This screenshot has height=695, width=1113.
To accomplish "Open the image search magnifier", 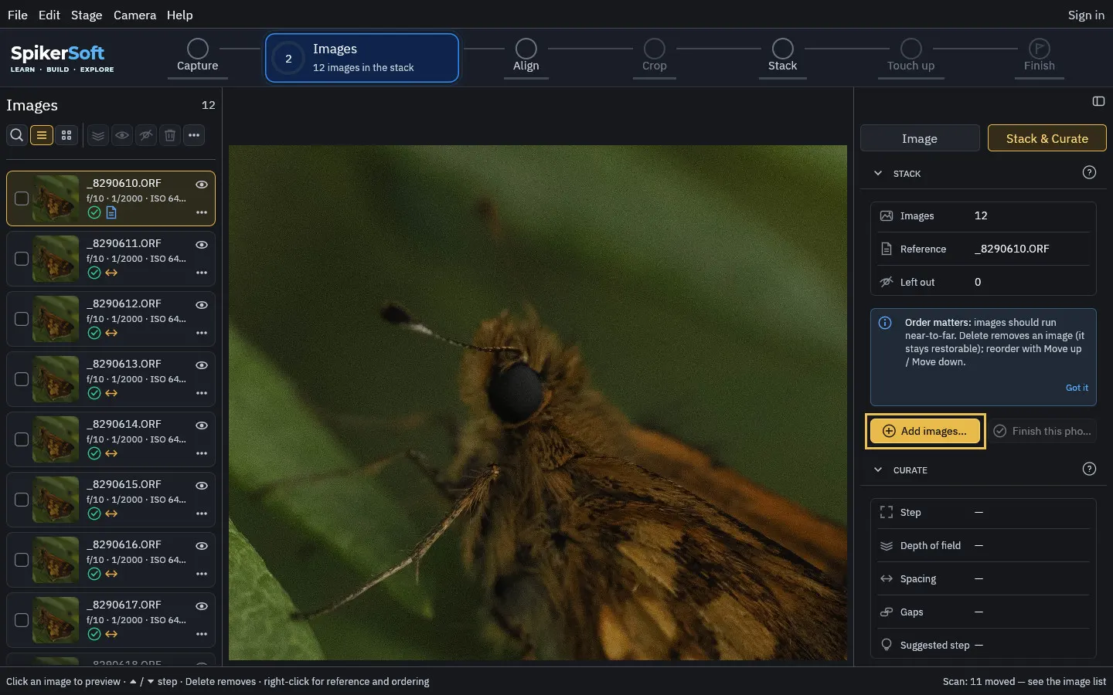I will [16, 135].
